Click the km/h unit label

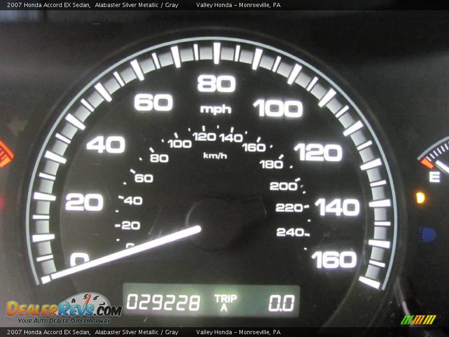[x=215, y=155]
